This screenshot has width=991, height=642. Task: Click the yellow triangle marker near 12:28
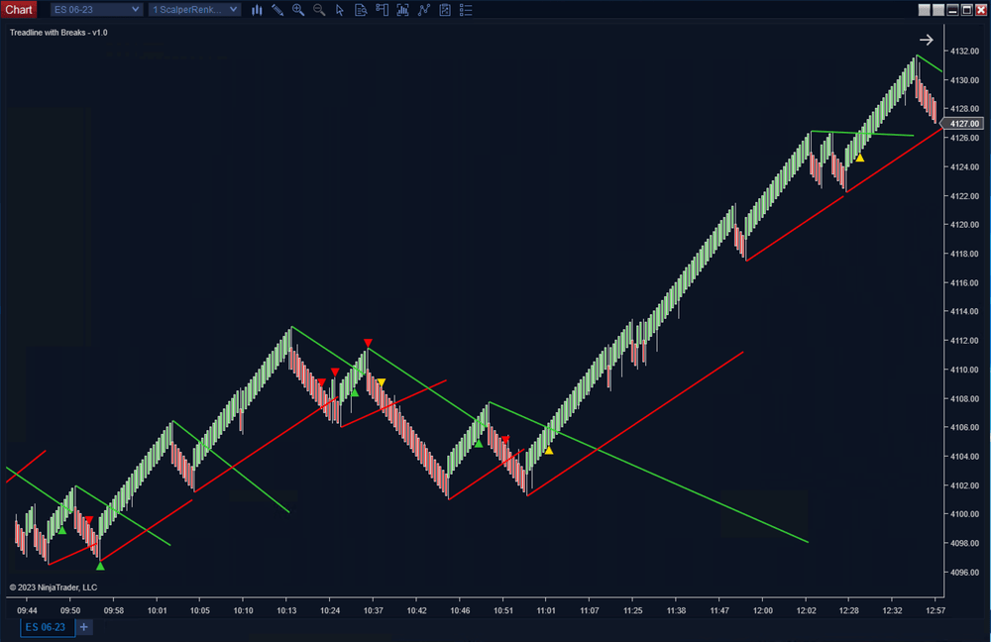point(859,157)
